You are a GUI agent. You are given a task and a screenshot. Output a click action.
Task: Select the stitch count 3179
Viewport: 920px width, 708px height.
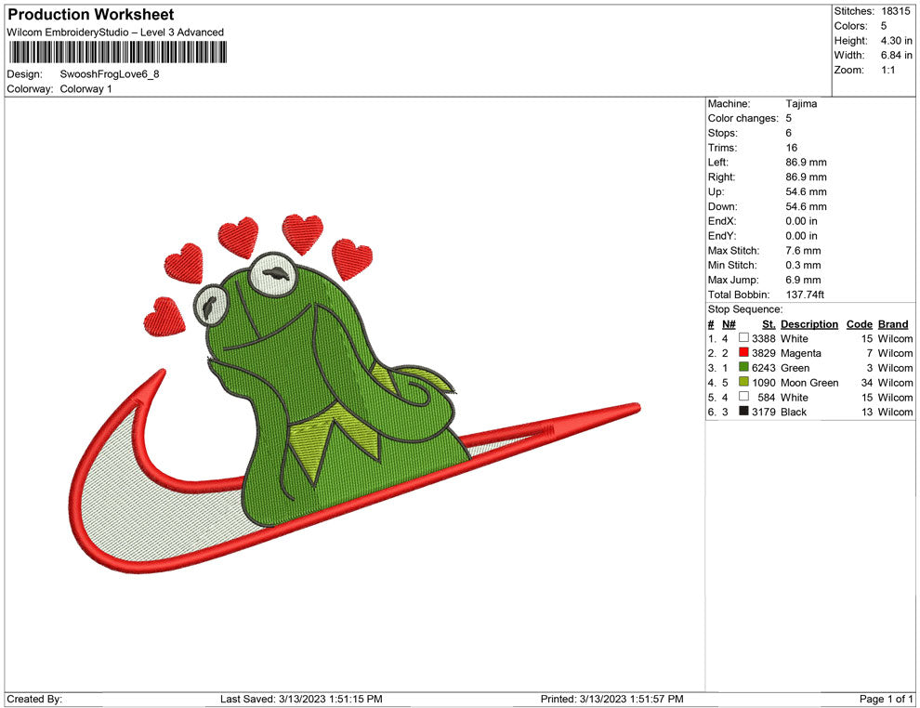coord(764,412)
